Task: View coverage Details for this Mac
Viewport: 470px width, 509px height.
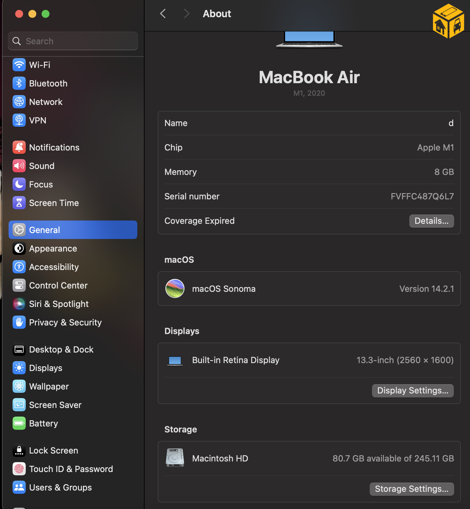Action: click(431, 221)
